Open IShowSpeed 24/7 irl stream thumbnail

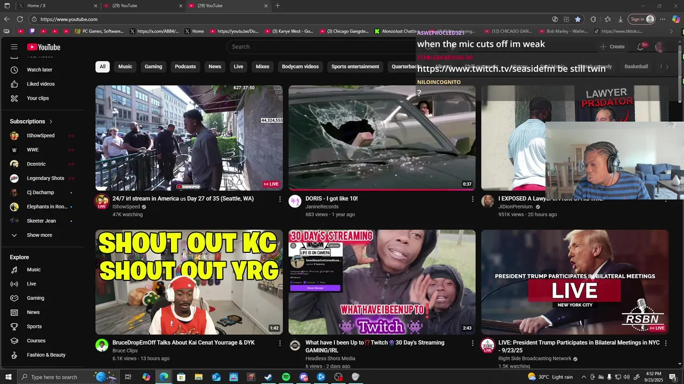pyautogui.click(x=189, y=138)
